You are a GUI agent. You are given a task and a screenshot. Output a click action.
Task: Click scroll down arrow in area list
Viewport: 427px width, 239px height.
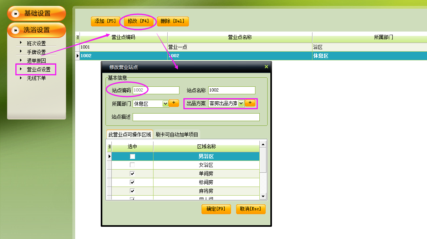click(x=263, y=196)
